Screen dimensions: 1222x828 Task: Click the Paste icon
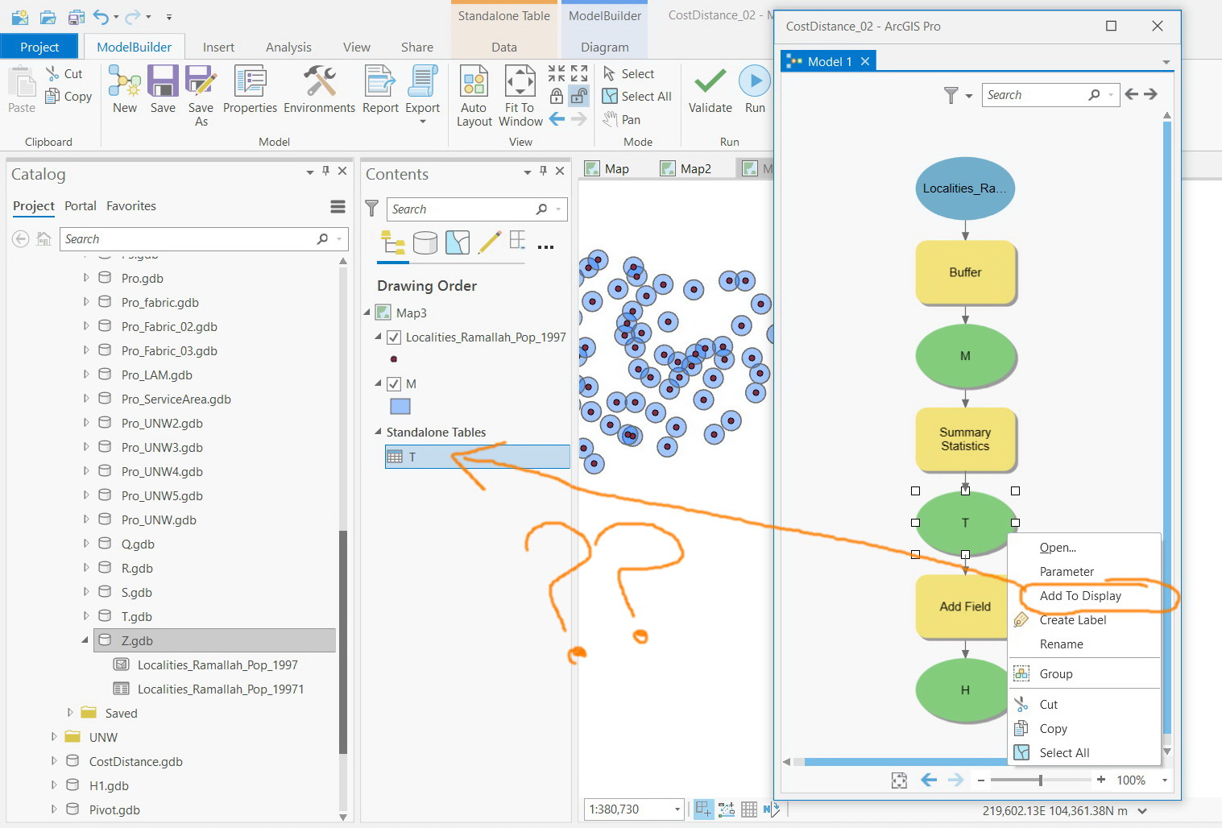click(22, 83)
